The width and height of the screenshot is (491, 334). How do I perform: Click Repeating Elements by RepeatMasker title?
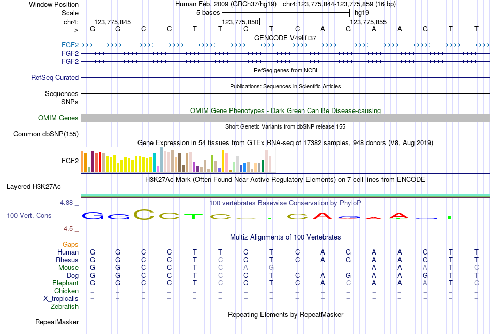pyautogui.click(x=285, y=314)
